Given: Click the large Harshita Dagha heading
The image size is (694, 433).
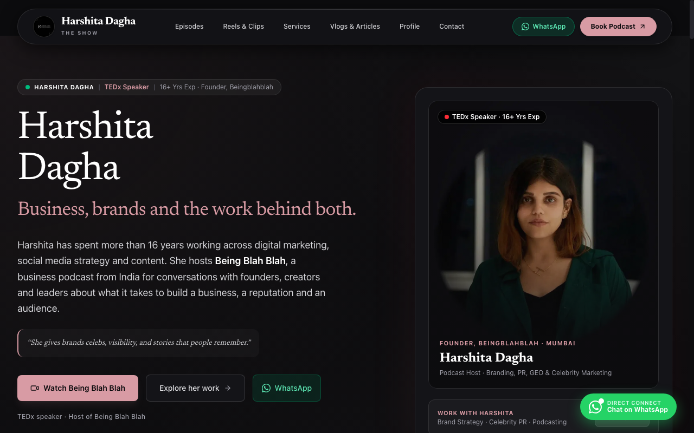Looking at the screenshot, I should 86,147.
